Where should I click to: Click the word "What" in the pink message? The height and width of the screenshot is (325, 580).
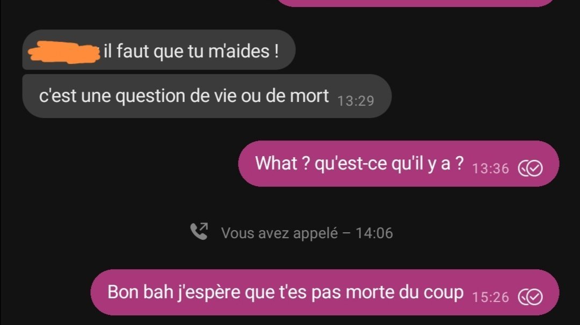click(277, 163)
